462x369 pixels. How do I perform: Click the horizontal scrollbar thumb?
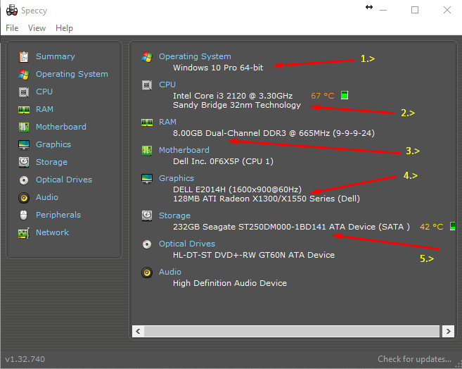click(292, 331)
